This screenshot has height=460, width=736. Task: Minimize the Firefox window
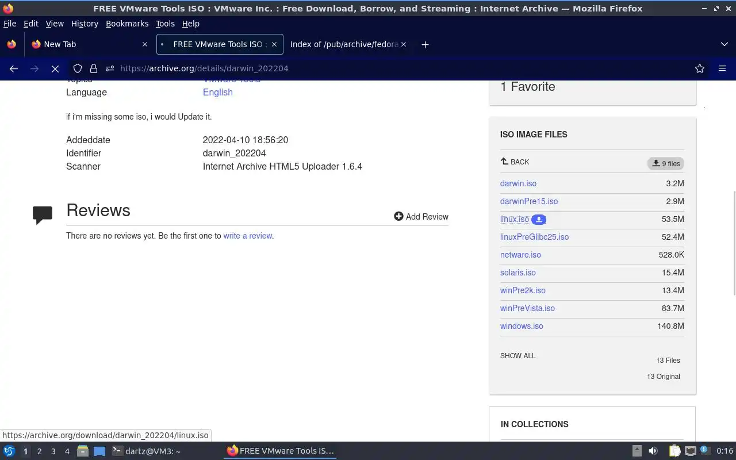704,9
